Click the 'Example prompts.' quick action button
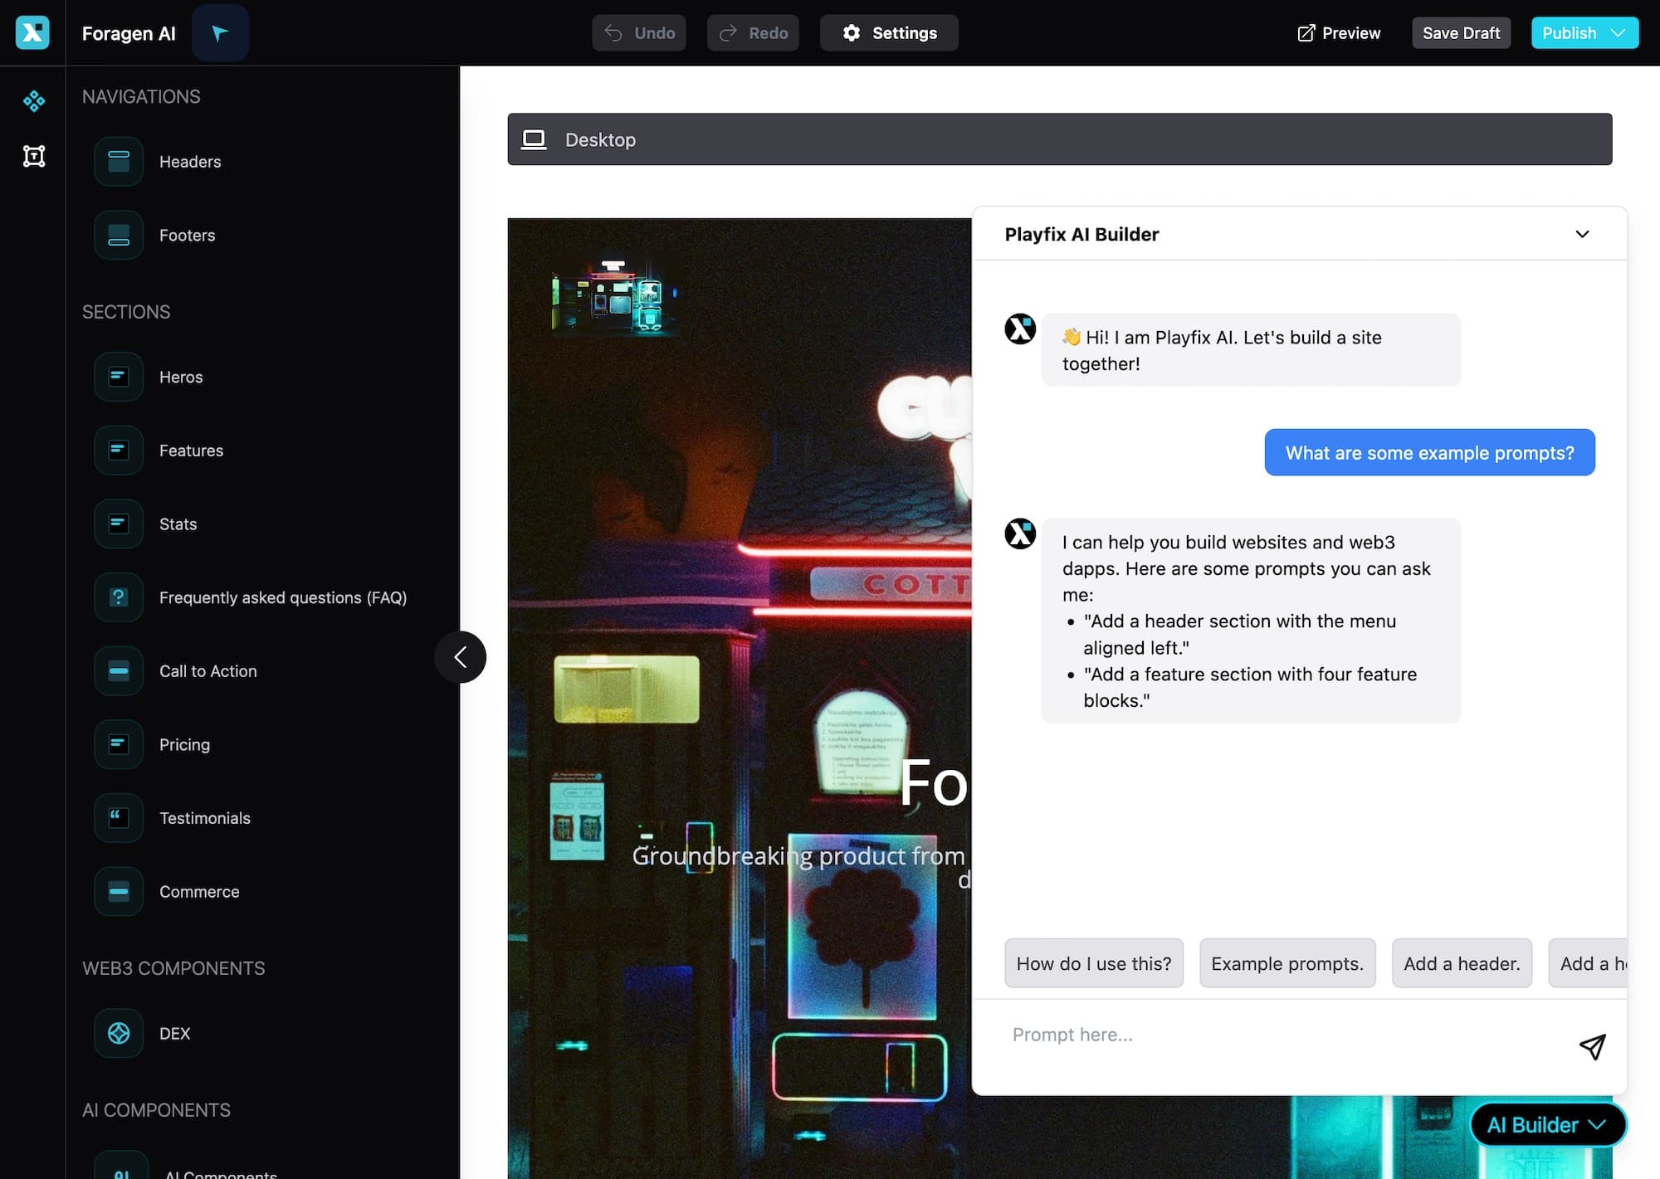The height and width of the screenshot is (1179, 1660). (x=1287, y=962)
